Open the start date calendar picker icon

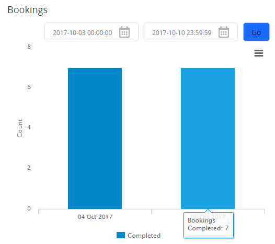tap(124, 32)
